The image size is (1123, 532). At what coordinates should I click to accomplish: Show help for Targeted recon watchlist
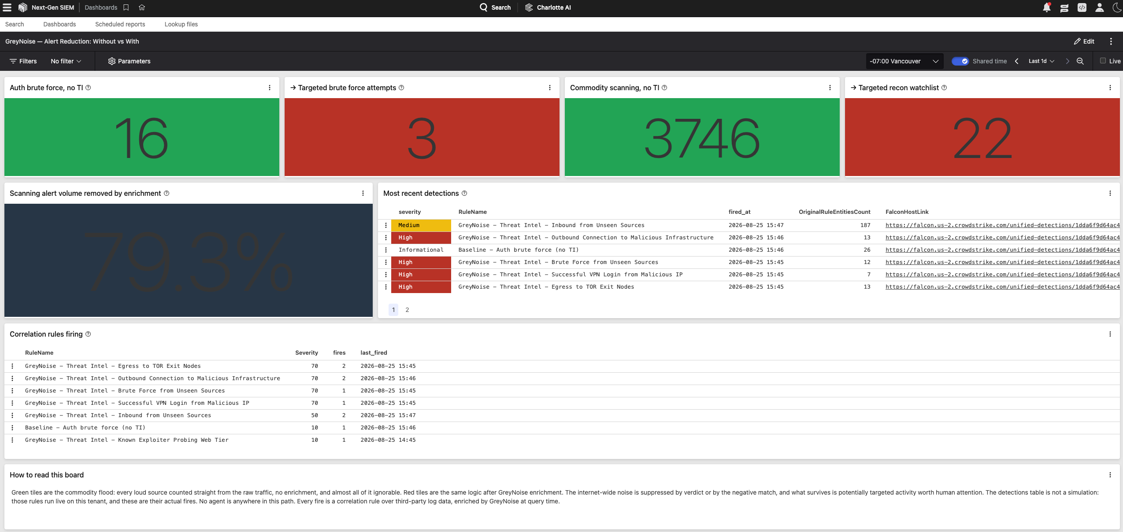point(944,88)
